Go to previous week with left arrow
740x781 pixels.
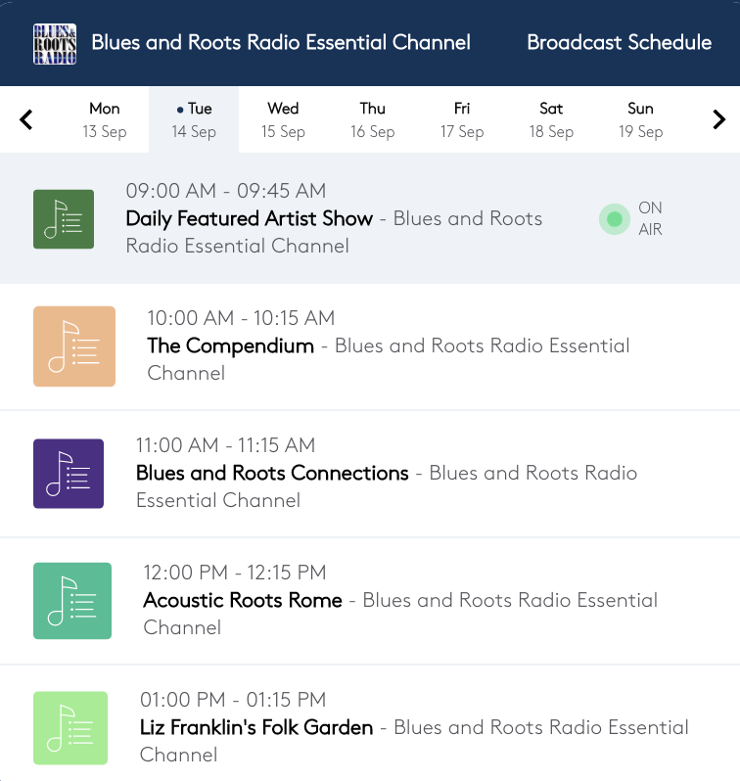[25, 119]
